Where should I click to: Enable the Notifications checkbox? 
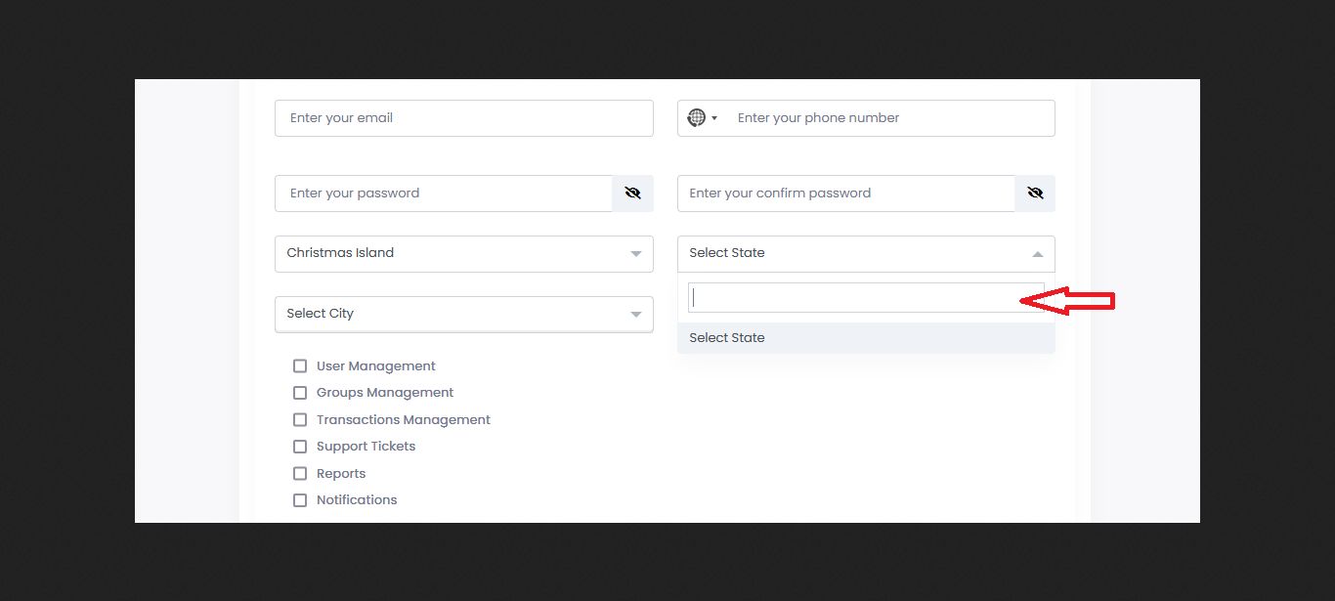tap(300, 500)
